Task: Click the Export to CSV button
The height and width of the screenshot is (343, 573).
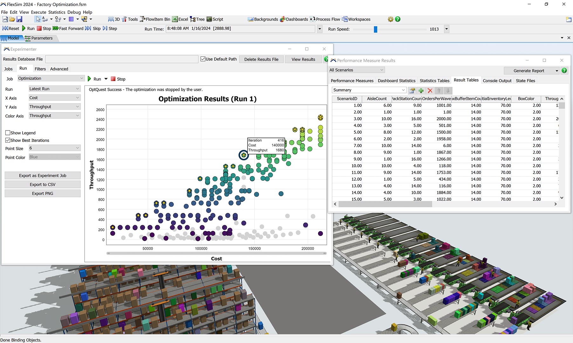Action: point(43,185)
